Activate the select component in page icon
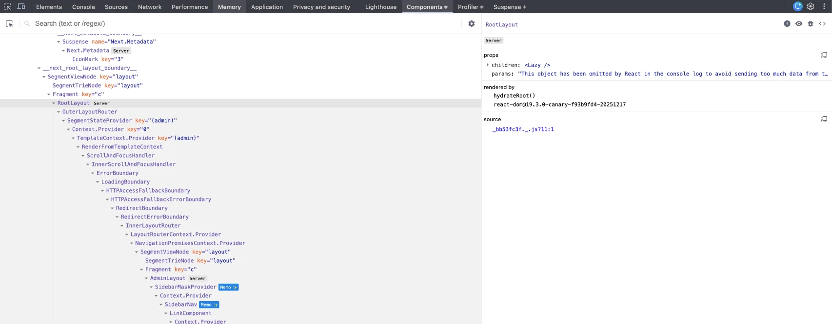 [9, 24]
